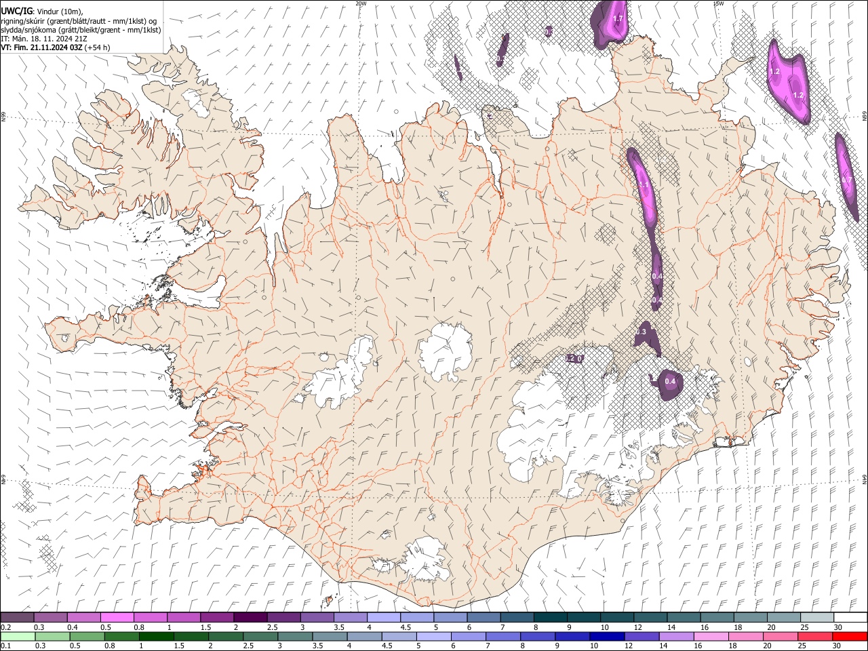Click the 'Vindur (10m)' text in header
The image size is (868, 651).
(60, 12)
